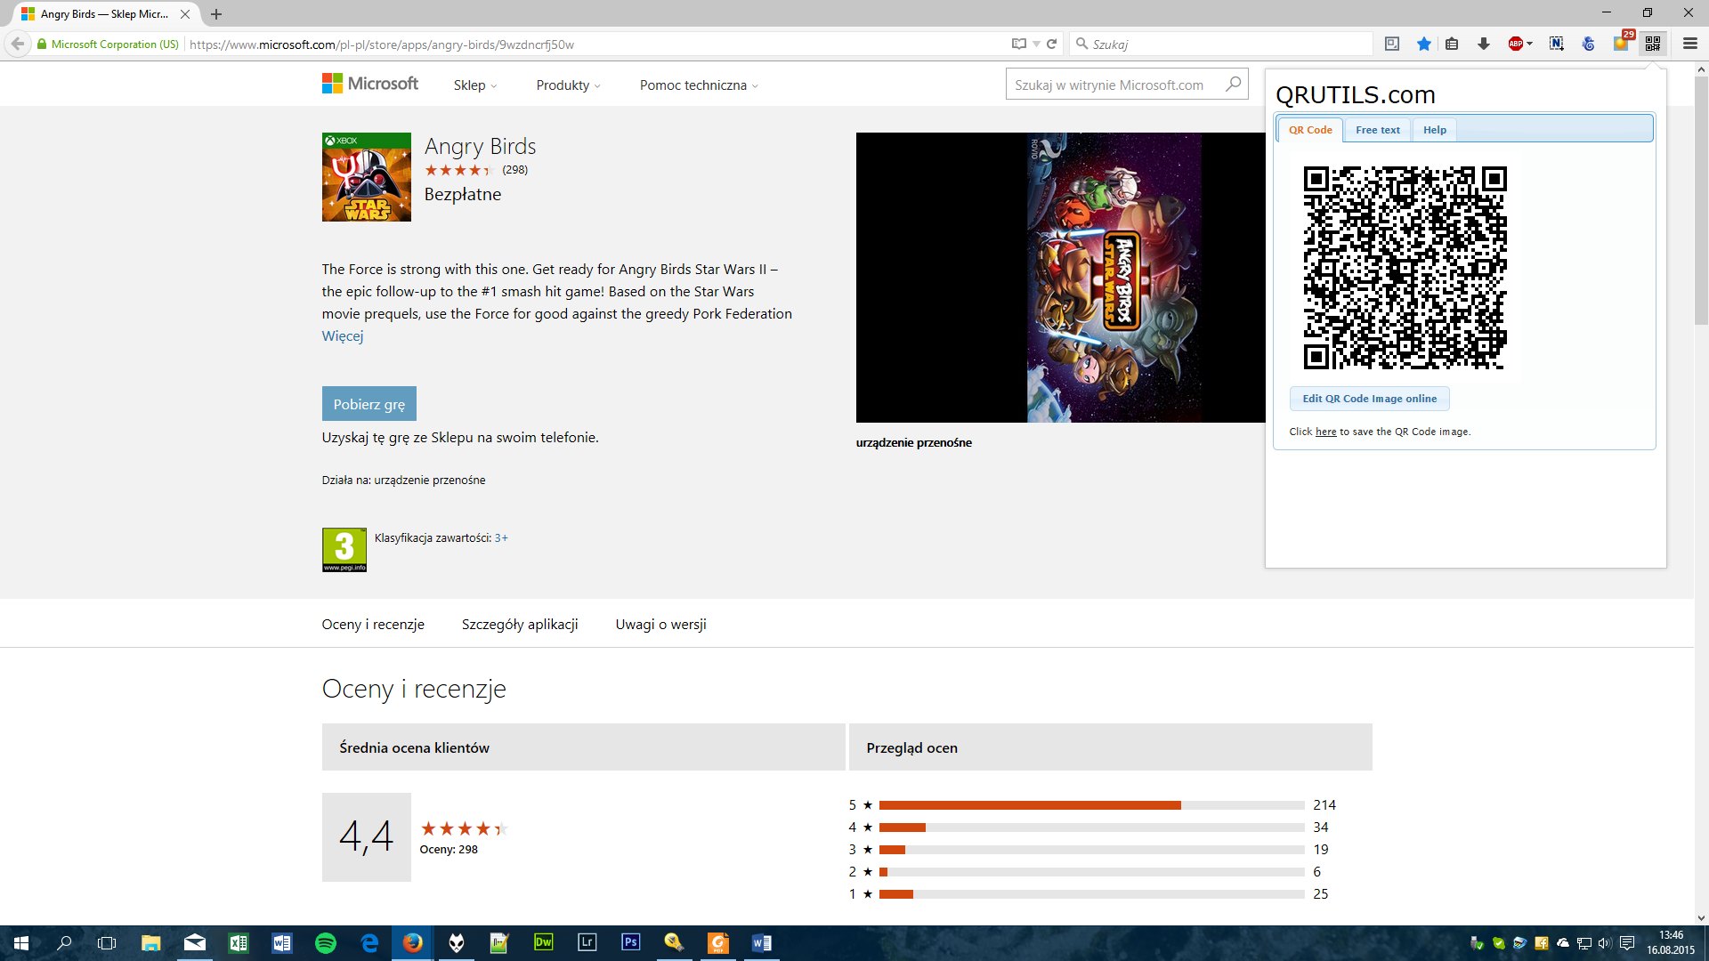Open Dreamweaver from the taskbar

(543, 942)
